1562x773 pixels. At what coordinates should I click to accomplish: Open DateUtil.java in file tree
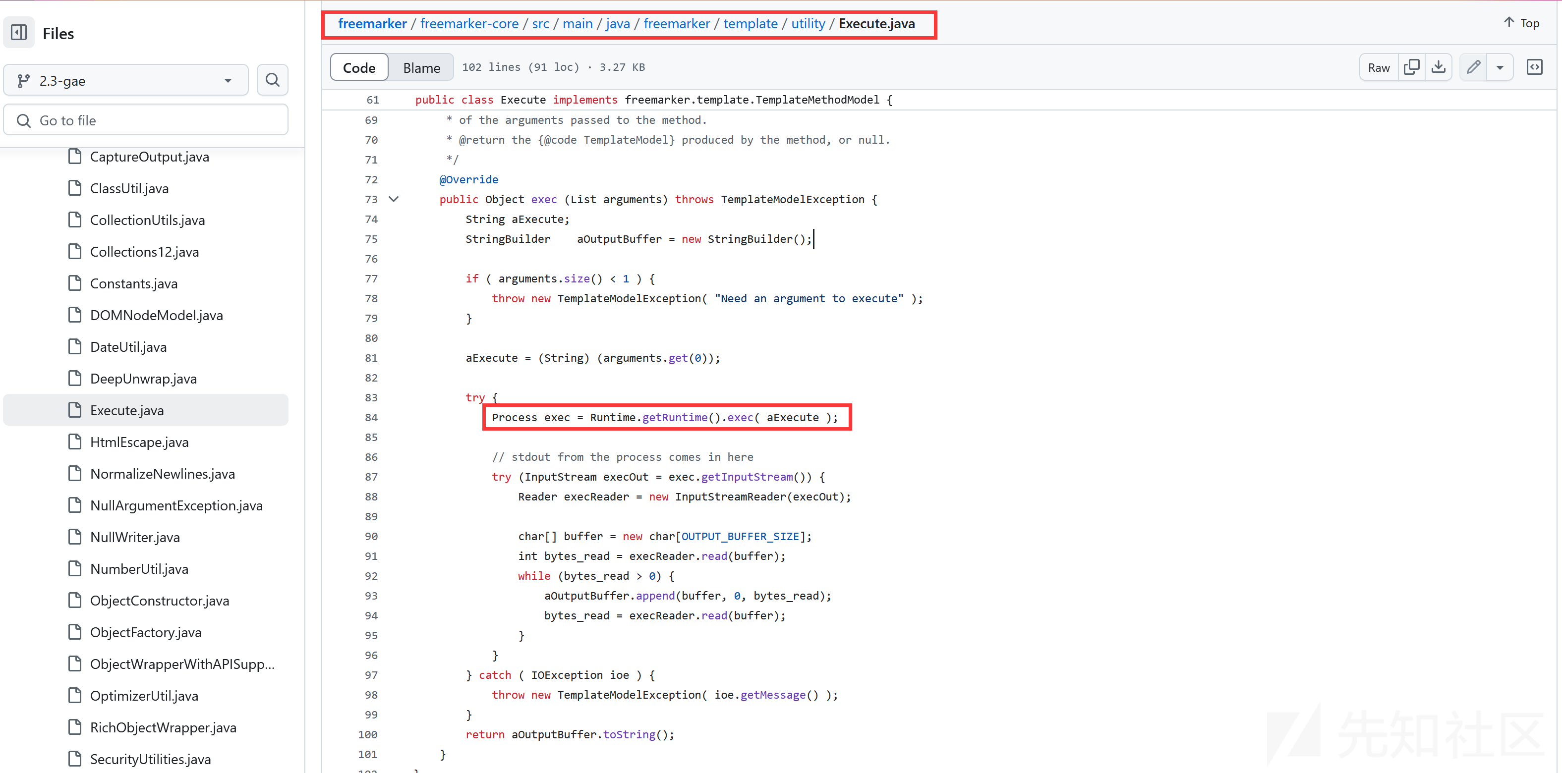(128, 347)
